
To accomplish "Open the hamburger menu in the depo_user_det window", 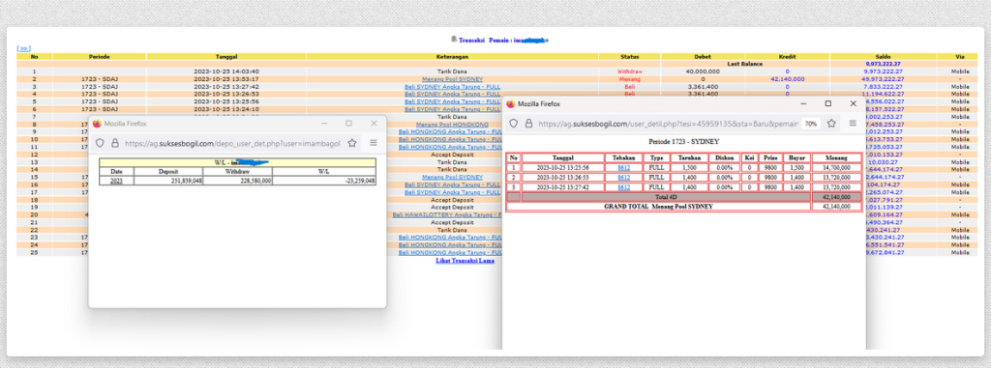I will (374, 143).
